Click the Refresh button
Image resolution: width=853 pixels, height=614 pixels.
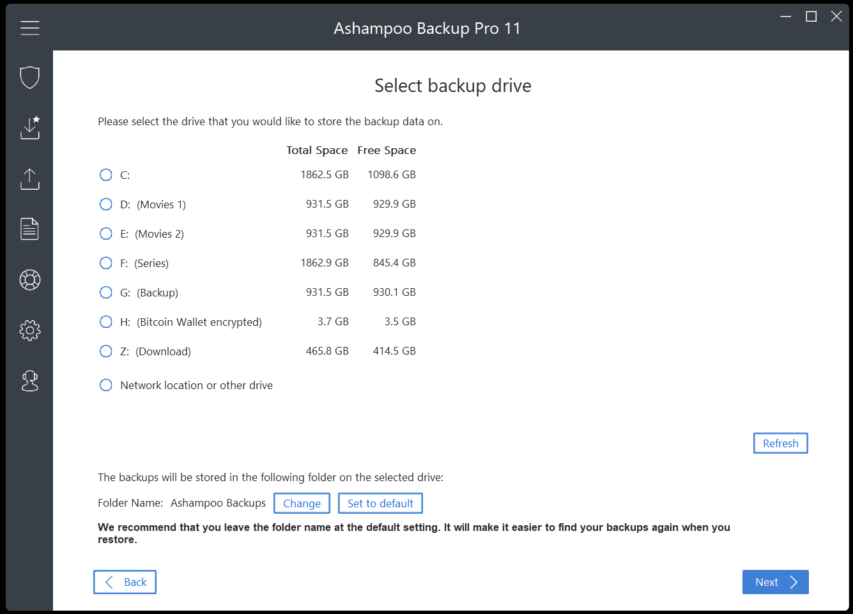(781, 443)
